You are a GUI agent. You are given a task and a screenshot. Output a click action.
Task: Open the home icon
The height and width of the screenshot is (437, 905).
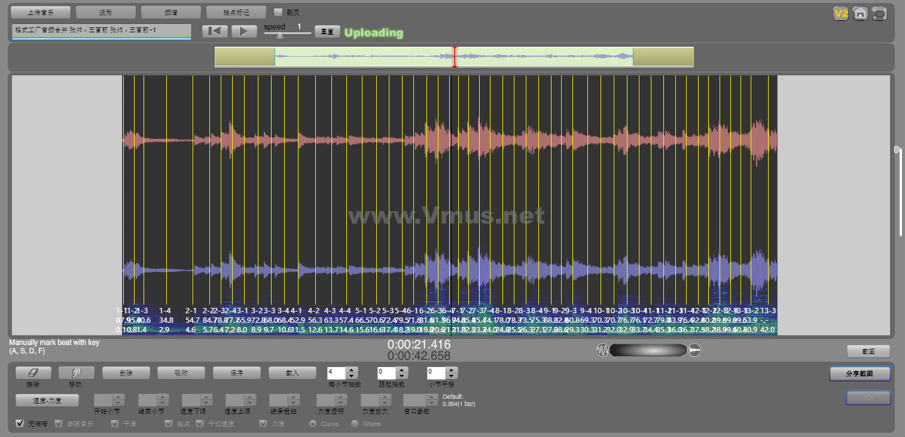click(x=860, y=13)
